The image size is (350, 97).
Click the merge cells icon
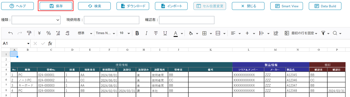218,33
